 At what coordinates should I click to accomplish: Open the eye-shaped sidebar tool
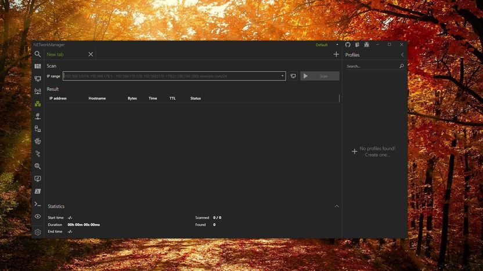point(38,217)
